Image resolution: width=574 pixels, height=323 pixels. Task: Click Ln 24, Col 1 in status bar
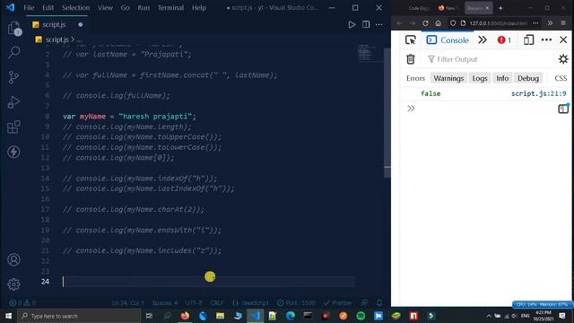tap(128, 303)
